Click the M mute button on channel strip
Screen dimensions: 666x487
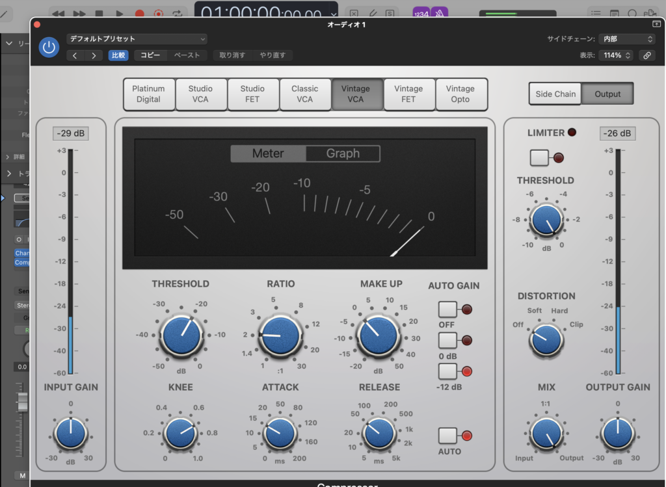pos(22,475)
